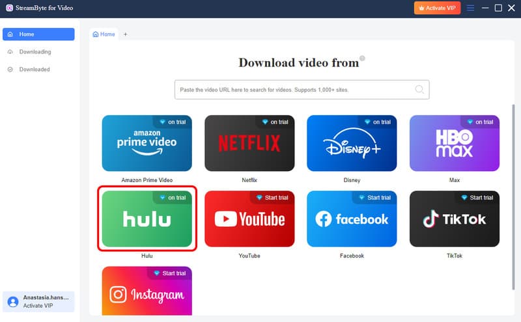521x322 pixels.
Task: Click the on trial badge on Disney
Action: click(378, 122)
